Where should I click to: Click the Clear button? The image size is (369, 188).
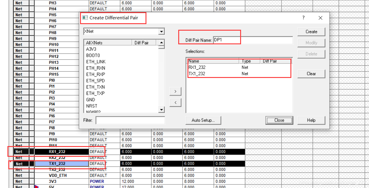[x=311, y=74]
